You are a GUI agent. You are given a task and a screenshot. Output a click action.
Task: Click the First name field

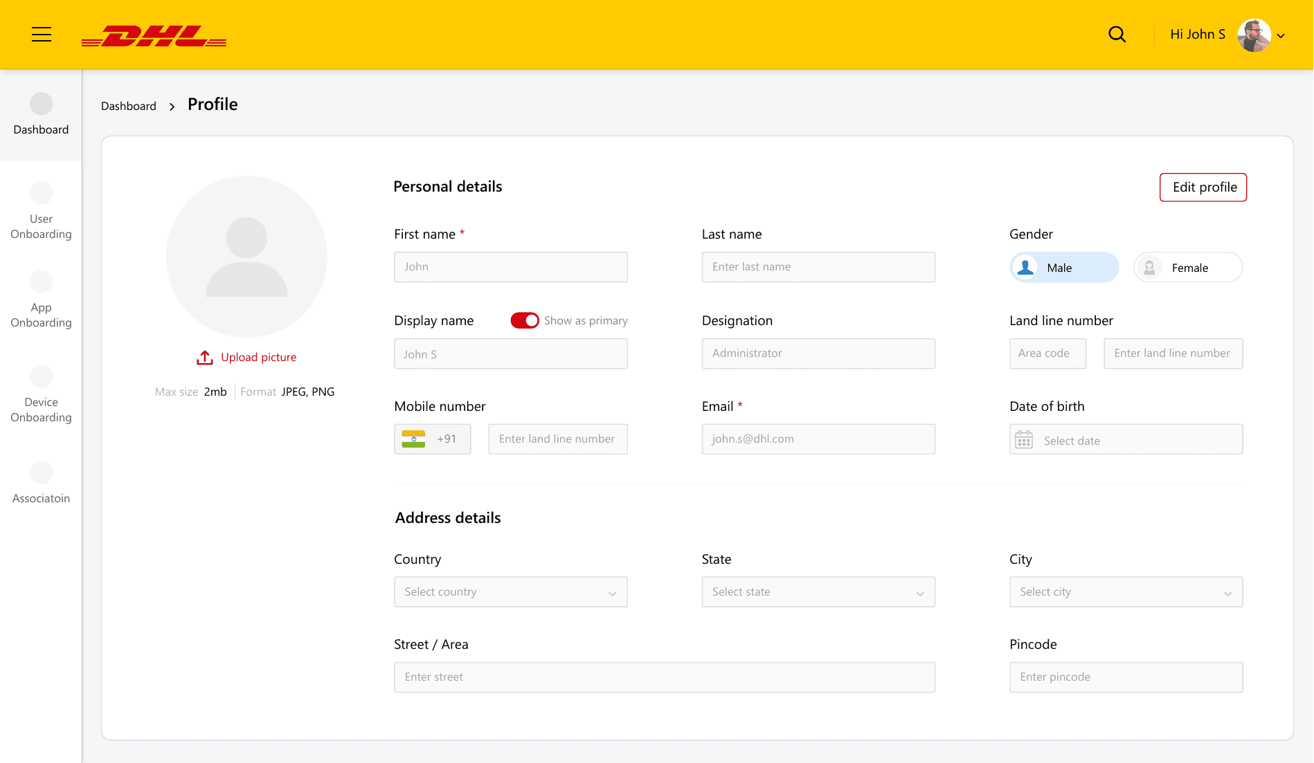[x=511, y=267]
